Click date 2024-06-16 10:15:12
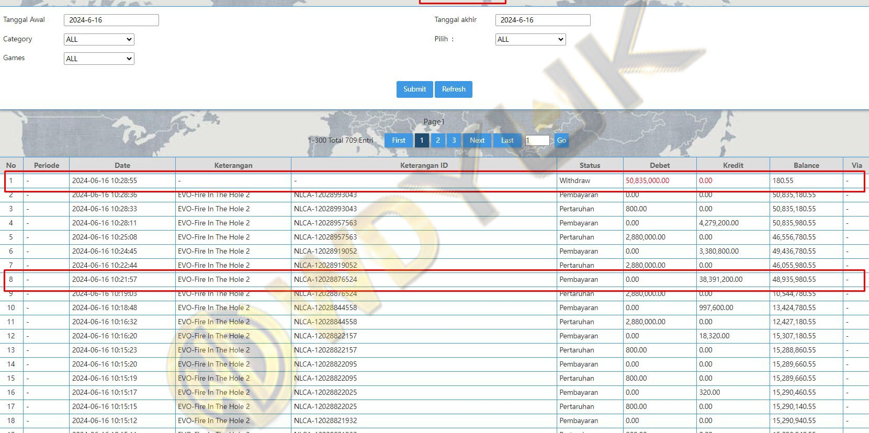The image size is (869, 433). 105,420
